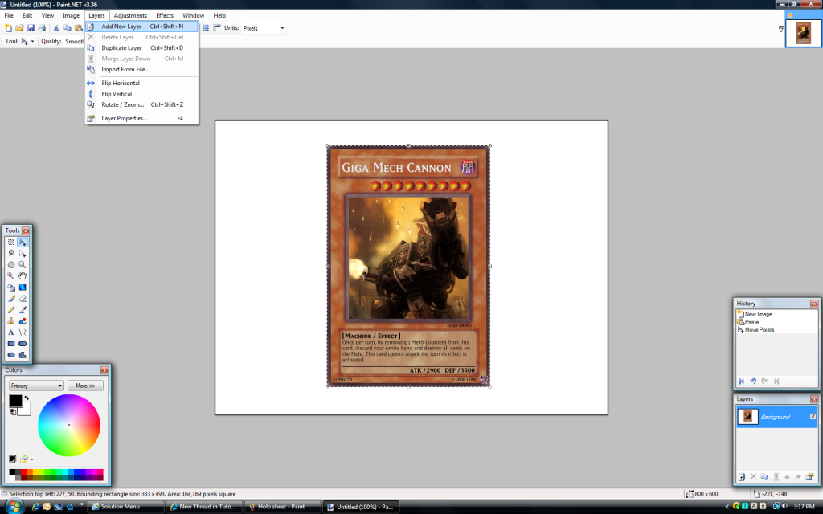The height and width of the screenshot is (514, 823).
Task: Toggle the pixel grid toolbar button
Action: 206,27
